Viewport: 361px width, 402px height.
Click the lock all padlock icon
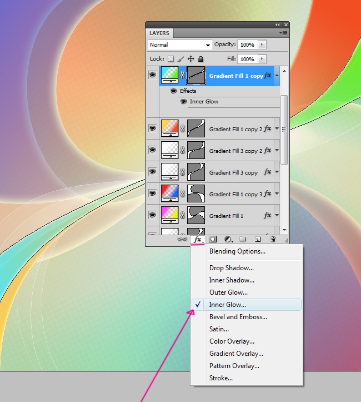point(200,59)
